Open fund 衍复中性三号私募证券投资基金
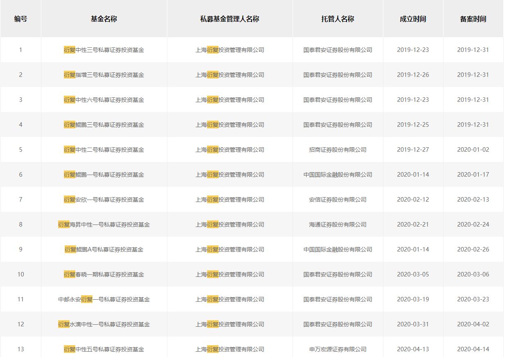The height and width of the screenshot is (357, 518). [x=104, y=50]
